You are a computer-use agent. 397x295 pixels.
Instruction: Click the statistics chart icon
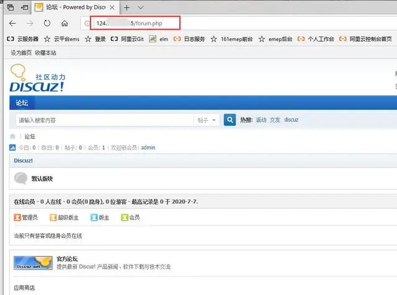(x=12, y=147)
